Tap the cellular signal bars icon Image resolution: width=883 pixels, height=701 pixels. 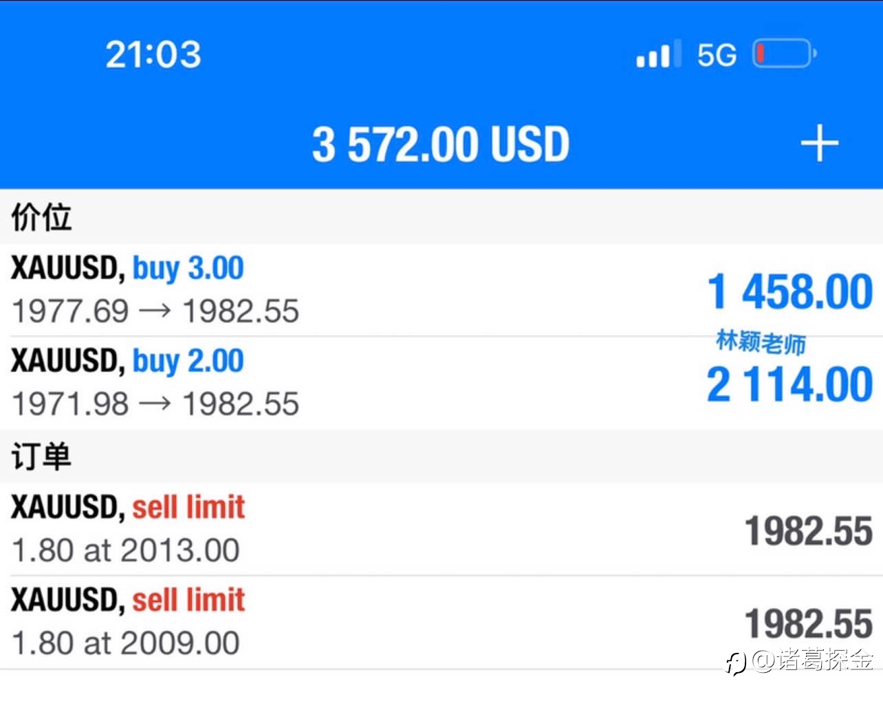pos(659,54)
